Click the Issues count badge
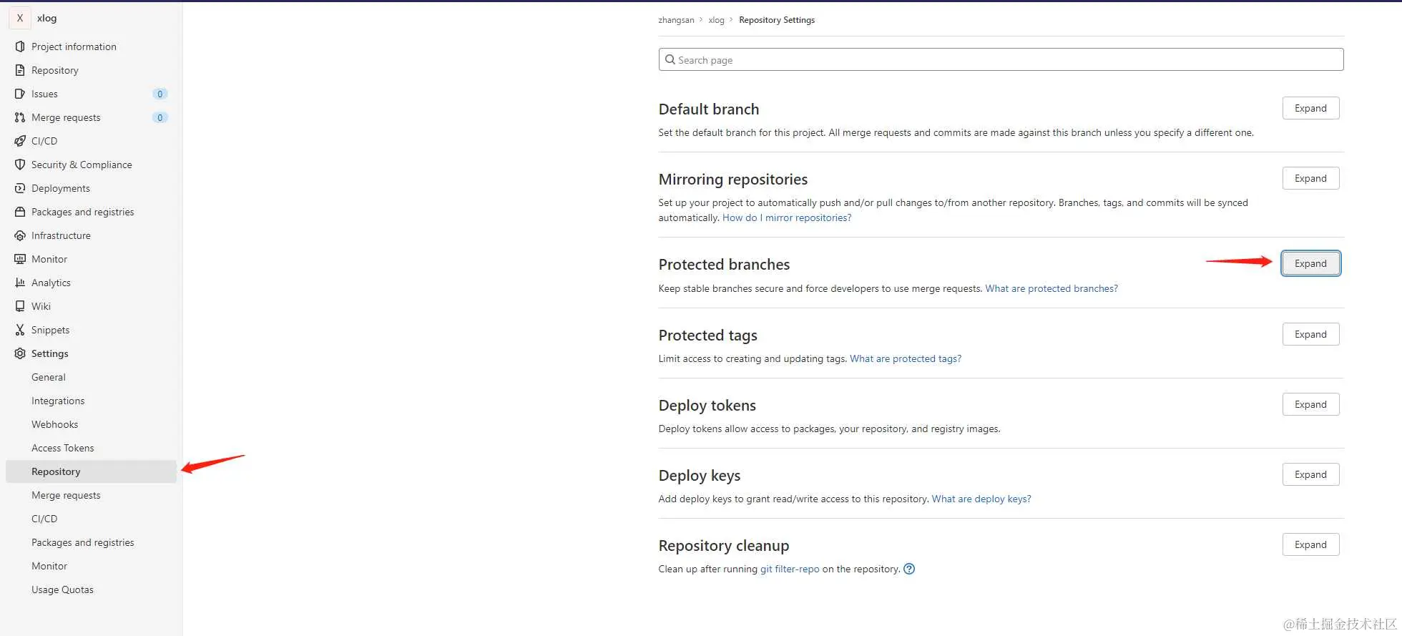Screen dimensions: 1402x636 [x=160, y=94]
